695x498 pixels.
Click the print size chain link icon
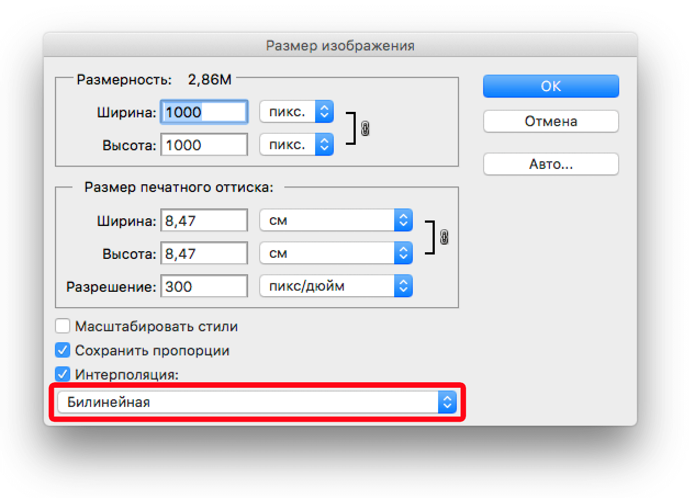(444, 237)
